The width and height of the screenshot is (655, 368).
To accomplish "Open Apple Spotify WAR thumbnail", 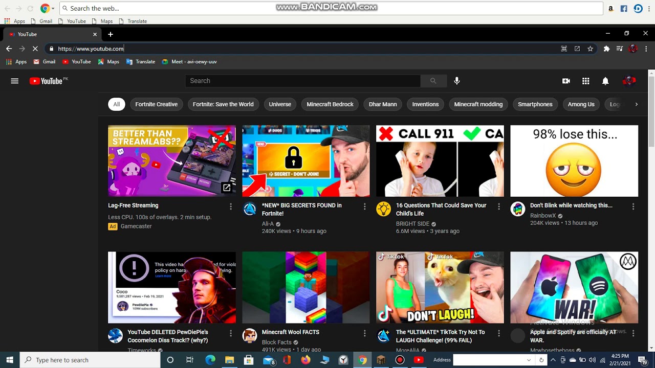I will pos(574,288).
